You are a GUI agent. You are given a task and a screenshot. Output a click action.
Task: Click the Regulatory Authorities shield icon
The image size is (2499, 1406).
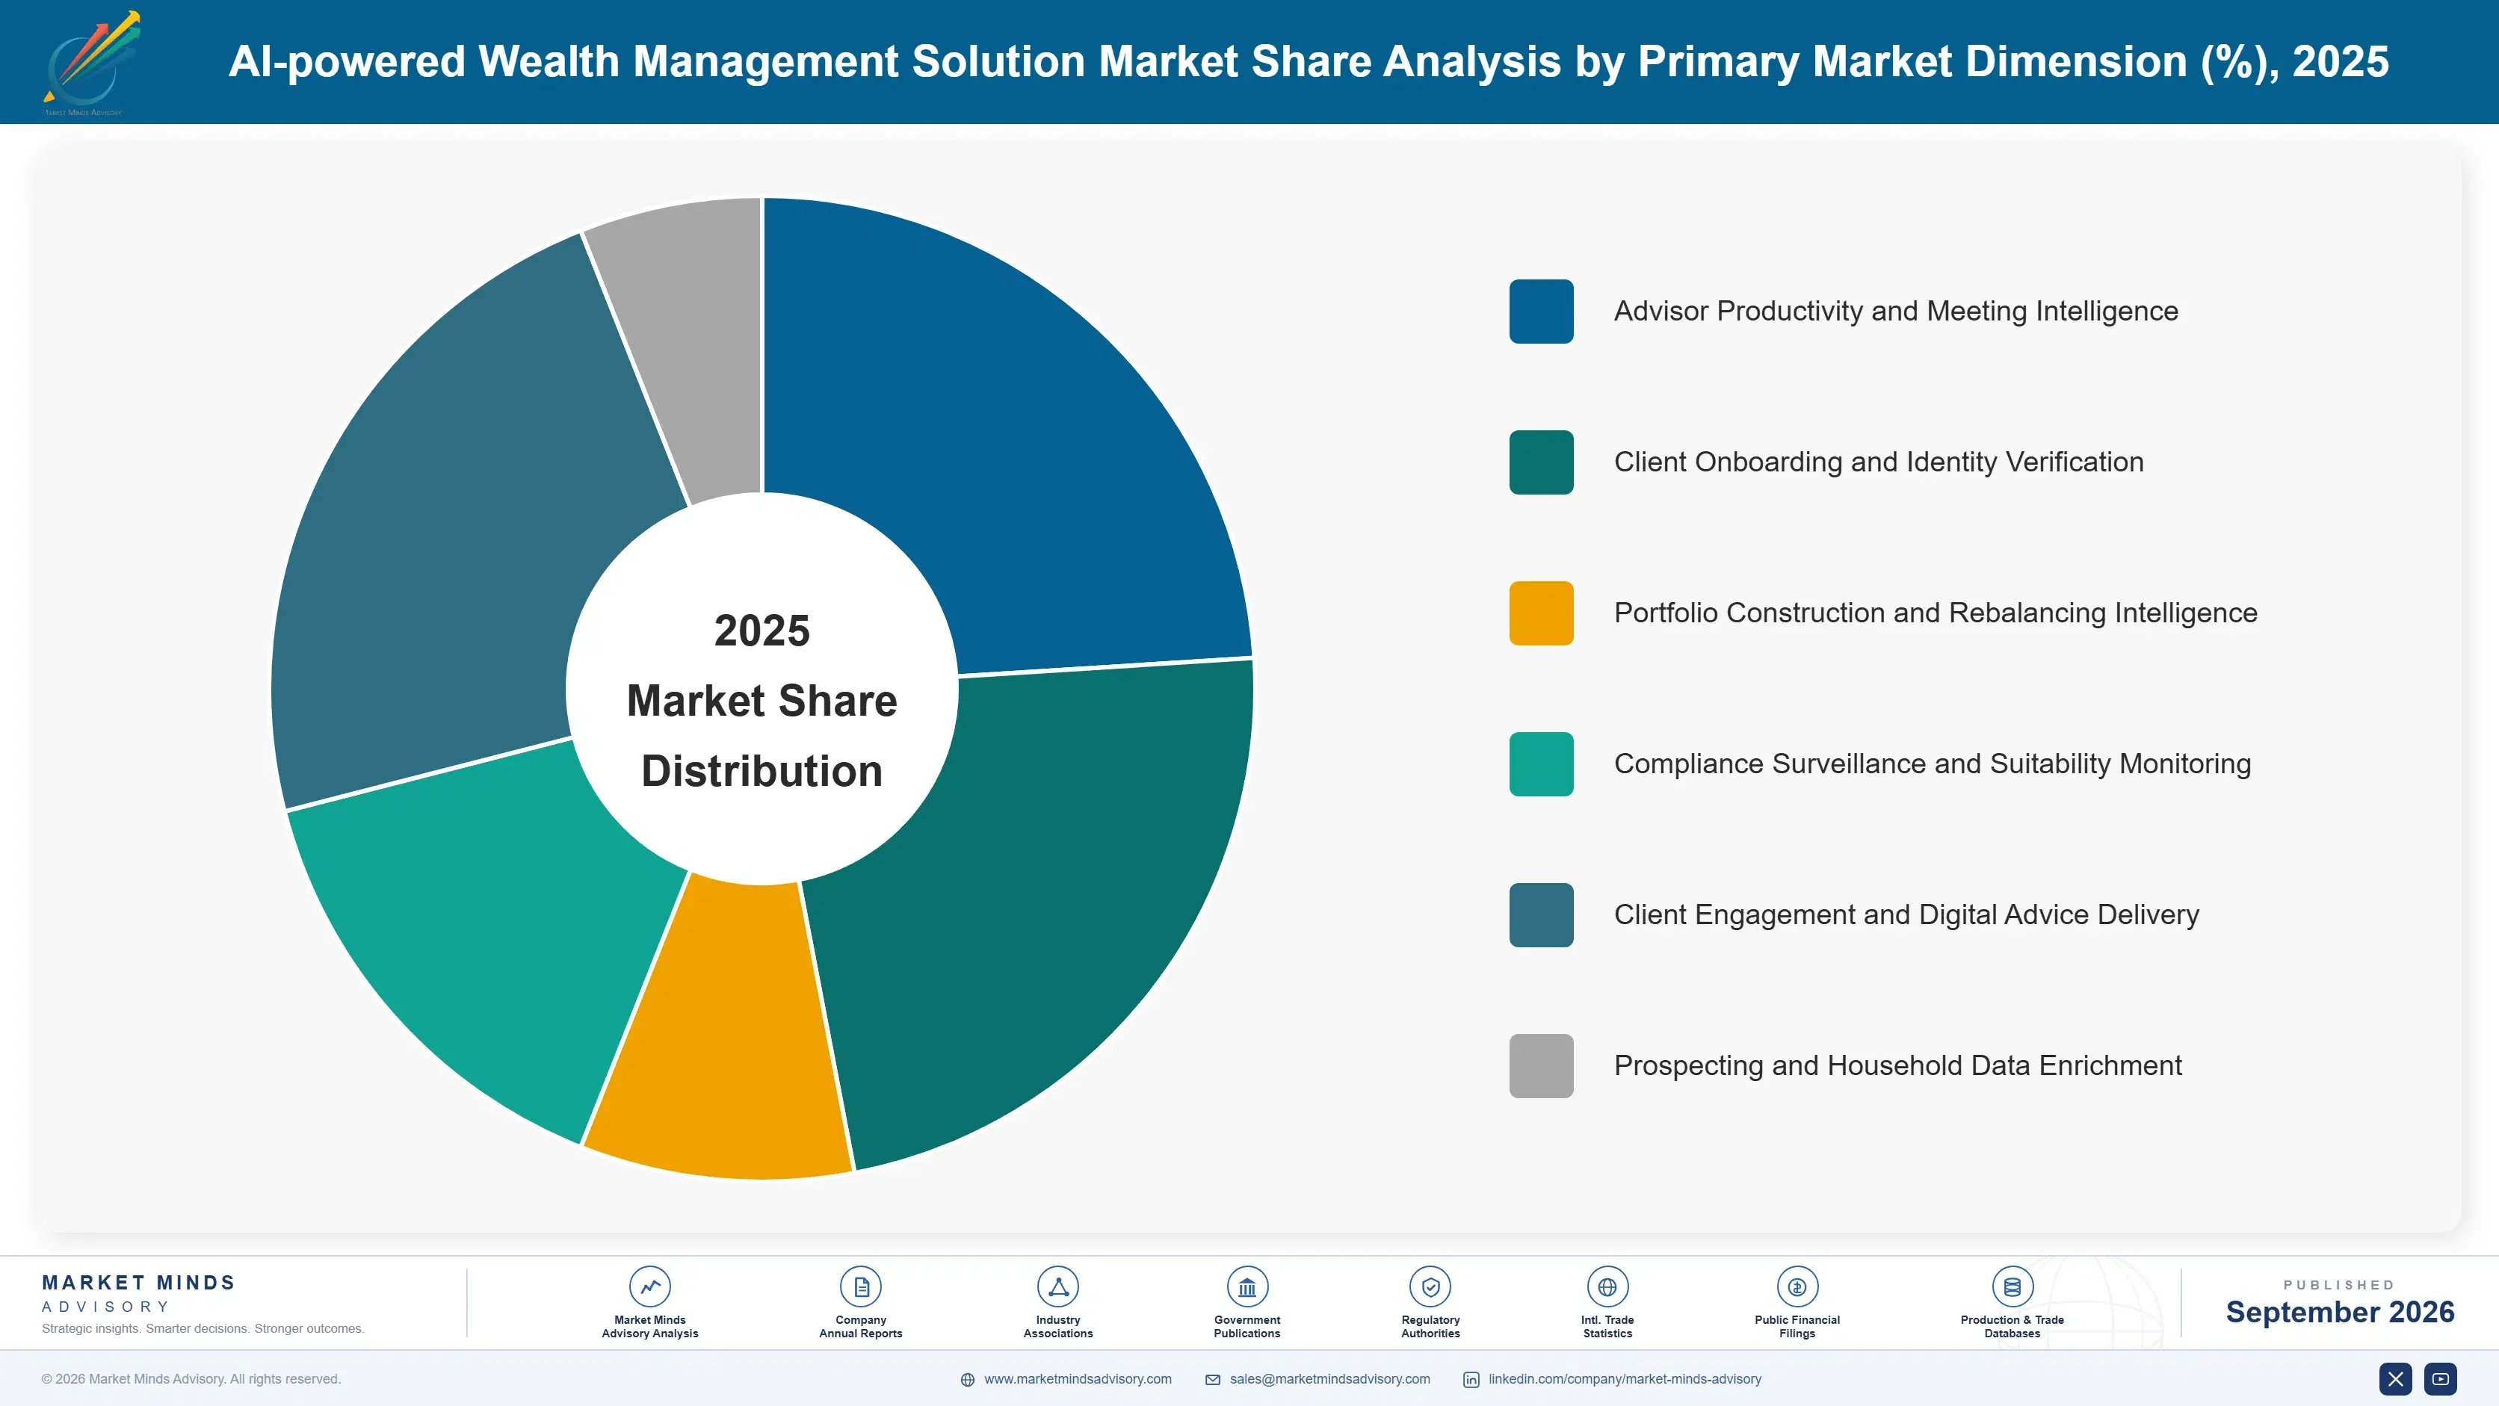pyautogui.click(x=1430, y=1286)
